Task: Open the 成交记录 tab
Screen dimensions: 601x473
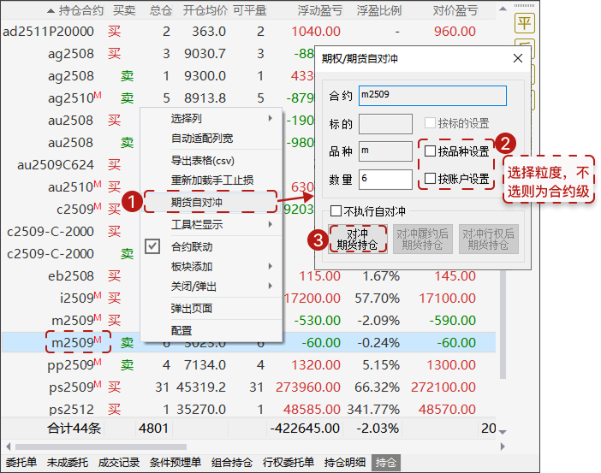Action: coord(118,463)
